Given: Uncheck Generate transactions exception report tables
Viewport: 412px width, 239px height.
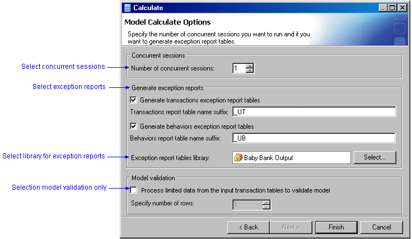Looking at the screenshot, I should point(133,100).
